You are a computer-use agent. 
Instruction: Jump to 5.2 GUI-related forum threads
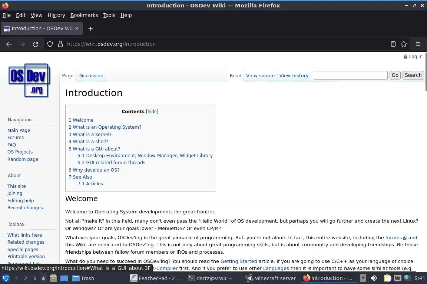(x=111, y=162)
